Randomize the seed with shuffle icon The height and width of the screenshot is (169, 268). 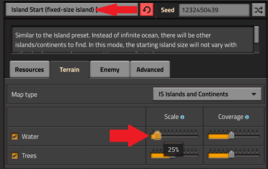click(258, 10)
